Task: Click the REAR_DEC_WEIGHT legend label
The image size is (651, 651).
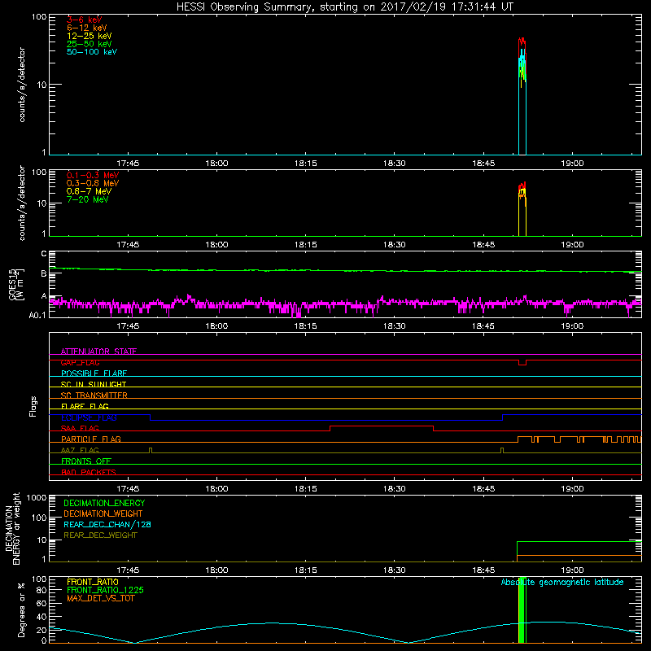Action: 100,535
